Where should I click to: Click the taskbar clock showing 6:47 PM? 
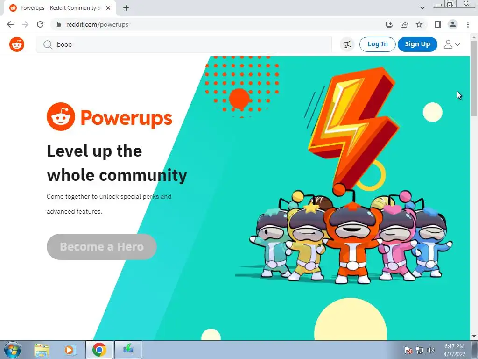point(454,350)
